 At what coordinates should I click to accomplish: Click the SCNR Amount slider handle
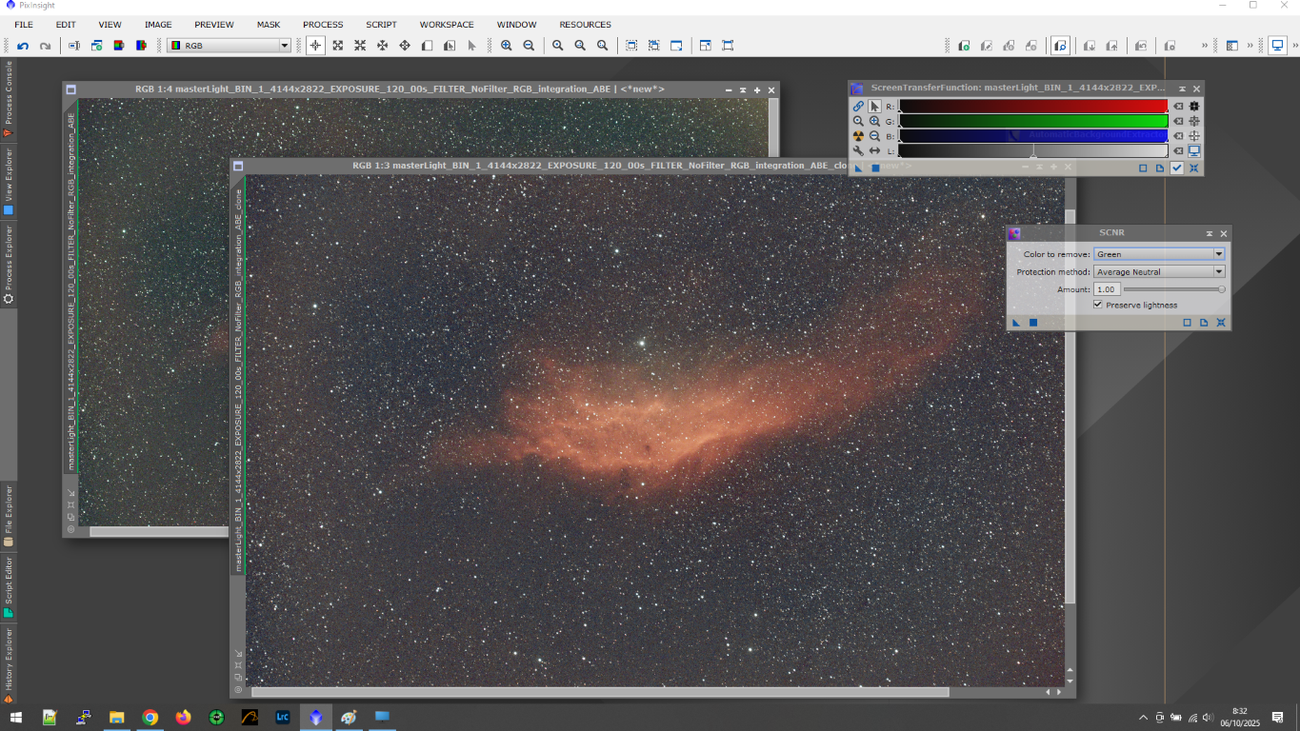pyautogui.click(x=1222, y=289)
